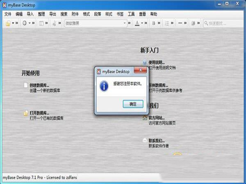Click the new document icon beside 创建数据库
246x184 pixels.
(x=25, y=85)
